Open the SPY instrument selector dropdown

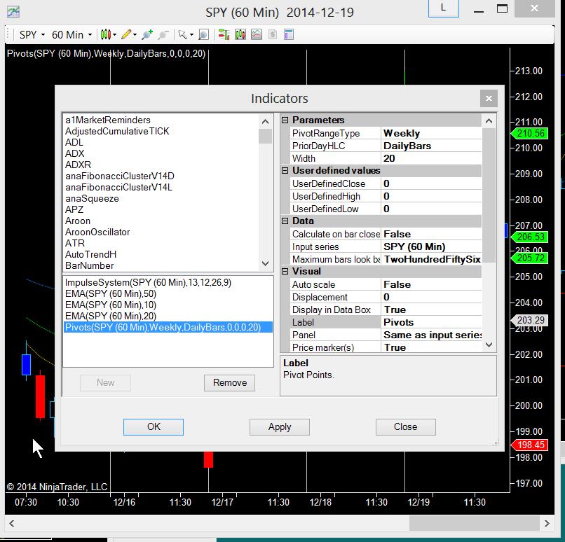click(32, 35)
